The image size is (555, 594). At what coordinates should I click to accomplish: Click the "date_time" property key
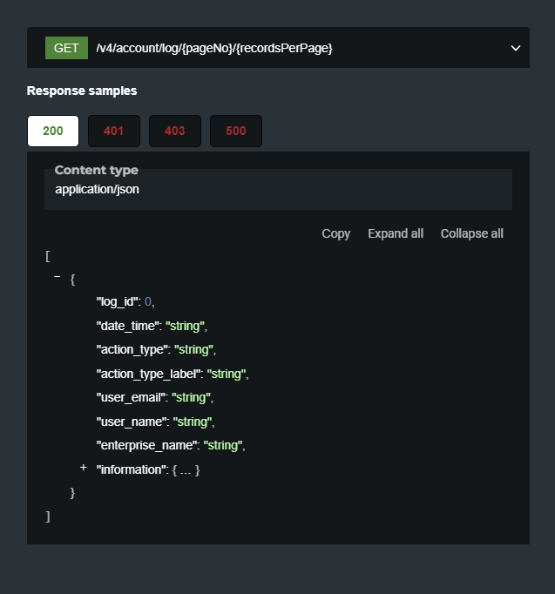tap(126, 326)
